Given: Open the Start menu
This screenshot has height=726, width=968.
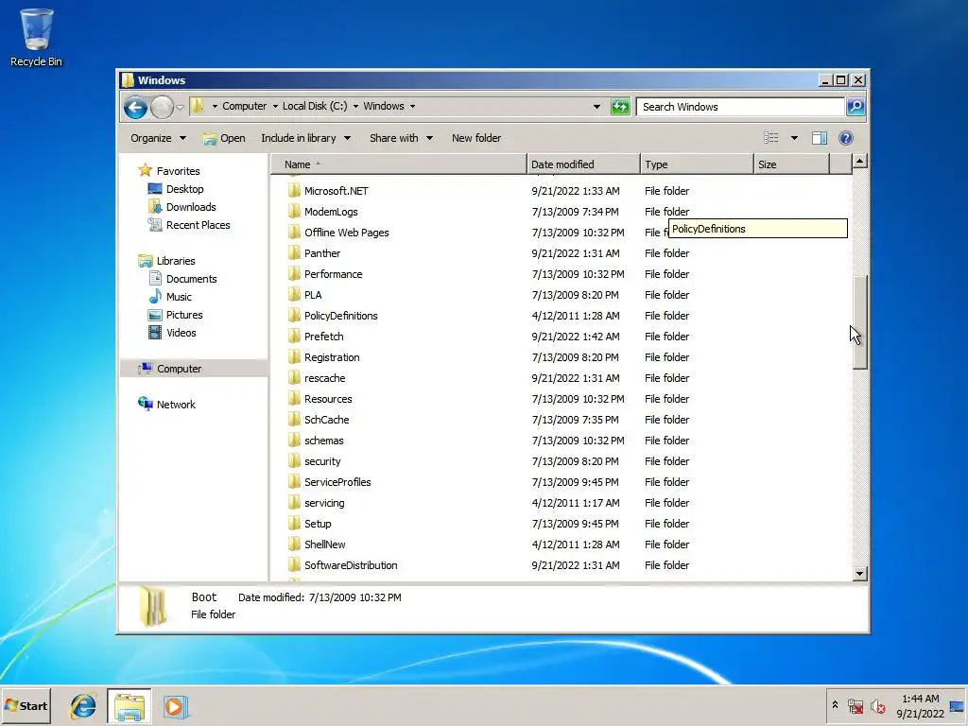Looking at the screenshot, I should click(26, 705).
